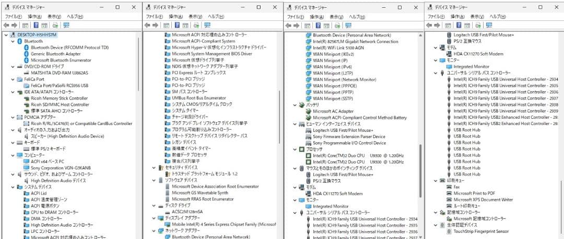Click speaker icon beside スピーカー (High Definition Audio Device)
This screenshot has width=564, height=239.
click(26, 136)
